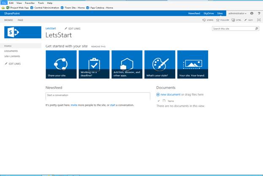Open the What's your style tile
This screenshot has width=263, height=176.
click(x=160, y=64)
